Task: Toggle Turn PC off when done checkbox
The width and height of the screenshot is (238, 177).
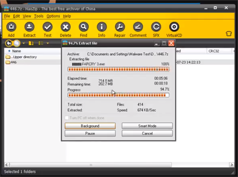Action: (67, 118)
